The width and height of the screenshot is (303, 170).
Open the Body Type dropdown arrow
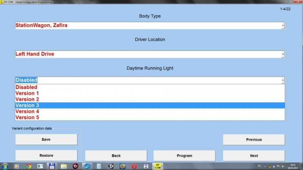click(283, 25)
